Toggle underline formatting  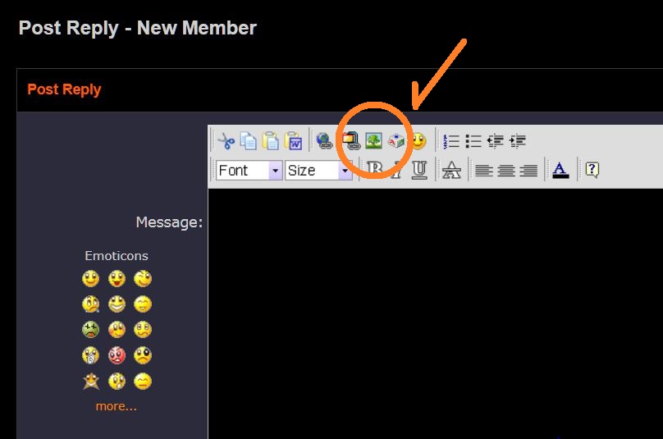coord(419,170)
